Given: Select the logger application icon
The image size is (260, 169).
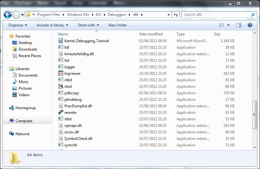Looking at the screenshot, I should [61, 67].
